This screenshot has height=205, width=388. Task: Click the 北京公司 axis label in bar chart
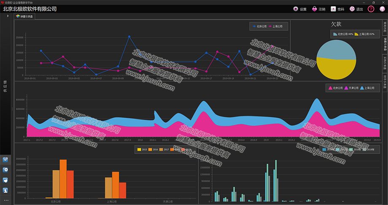[56, 202]
